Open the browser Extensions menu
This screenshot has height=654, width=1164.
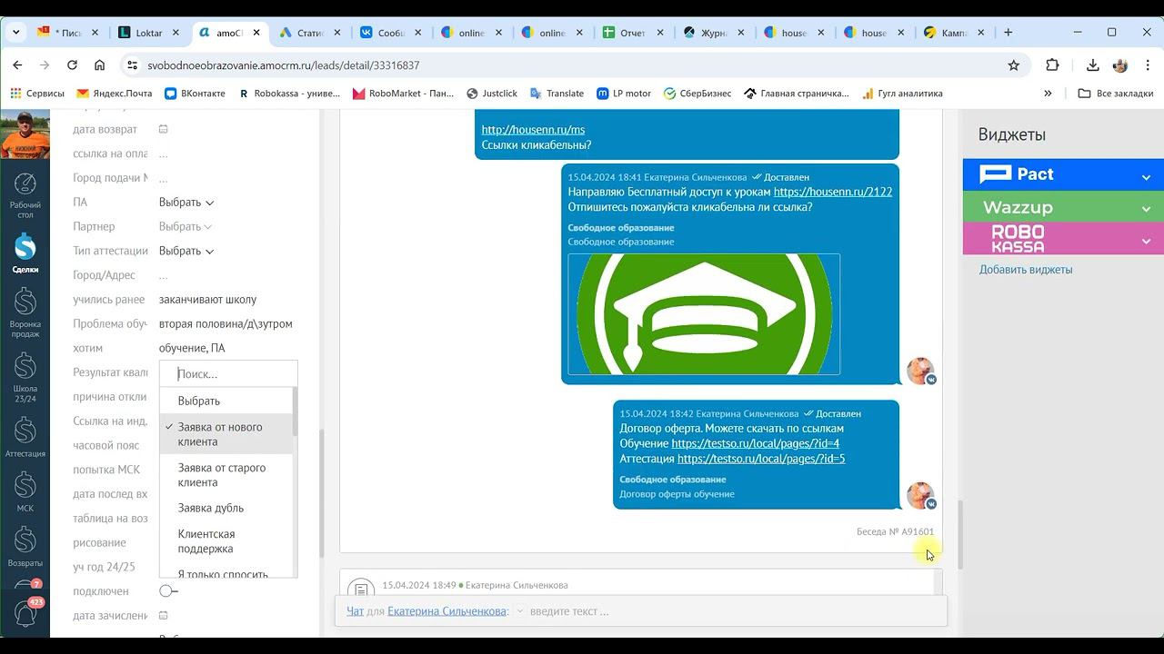1052,65
